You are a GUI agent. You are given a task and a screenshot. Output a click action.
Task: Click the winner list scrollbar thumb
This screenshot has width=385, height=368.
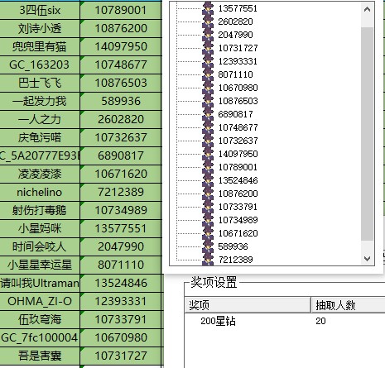pyautogui.click(x=367, y=134)
